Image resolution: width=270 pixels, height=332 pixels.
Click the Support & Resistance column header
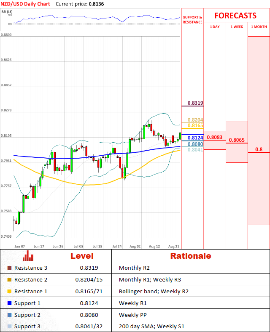pyautogui.click(x=192, y=19)
